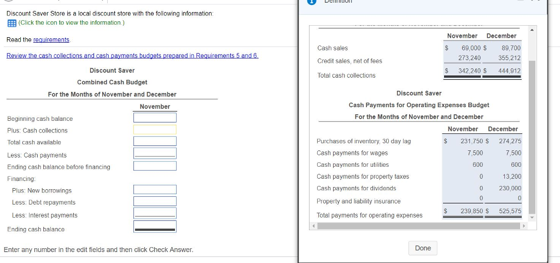Image resolution: width=560 pixels, height=263 pixels.
Task: Click 'Purchases of inventory, 30 day lag' label
Action: click(x=364, y=141)
